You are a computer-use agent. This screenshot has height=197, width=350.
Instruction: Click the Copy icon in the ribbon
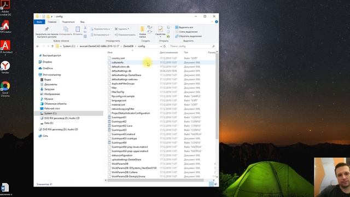(66, 29)
